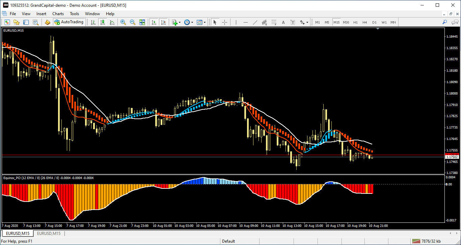Viewport: 461px width, 245px height.
Task: Select the Crosshair cursor tool
Action: coord(224,22)
